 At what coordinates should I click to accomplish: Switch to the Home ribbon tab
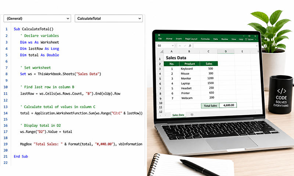click(169, 39)
